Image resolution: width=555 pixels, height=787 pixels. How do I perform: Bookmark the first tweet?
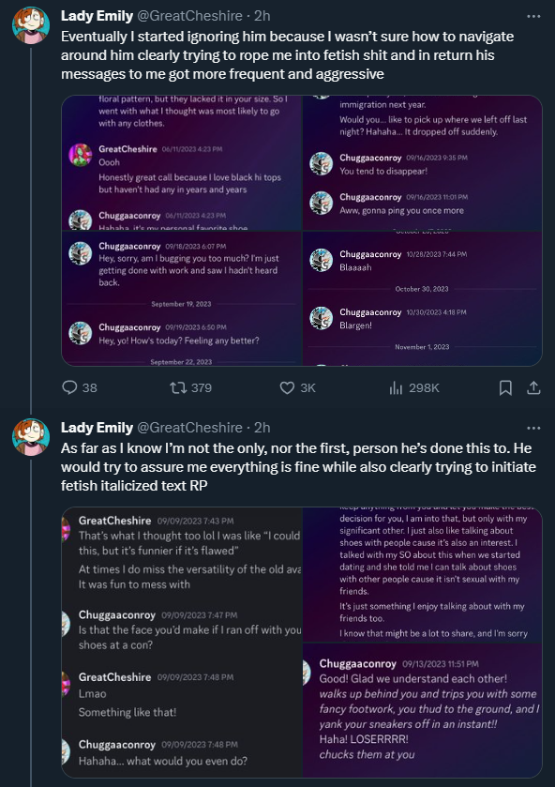tap(505, 387)
